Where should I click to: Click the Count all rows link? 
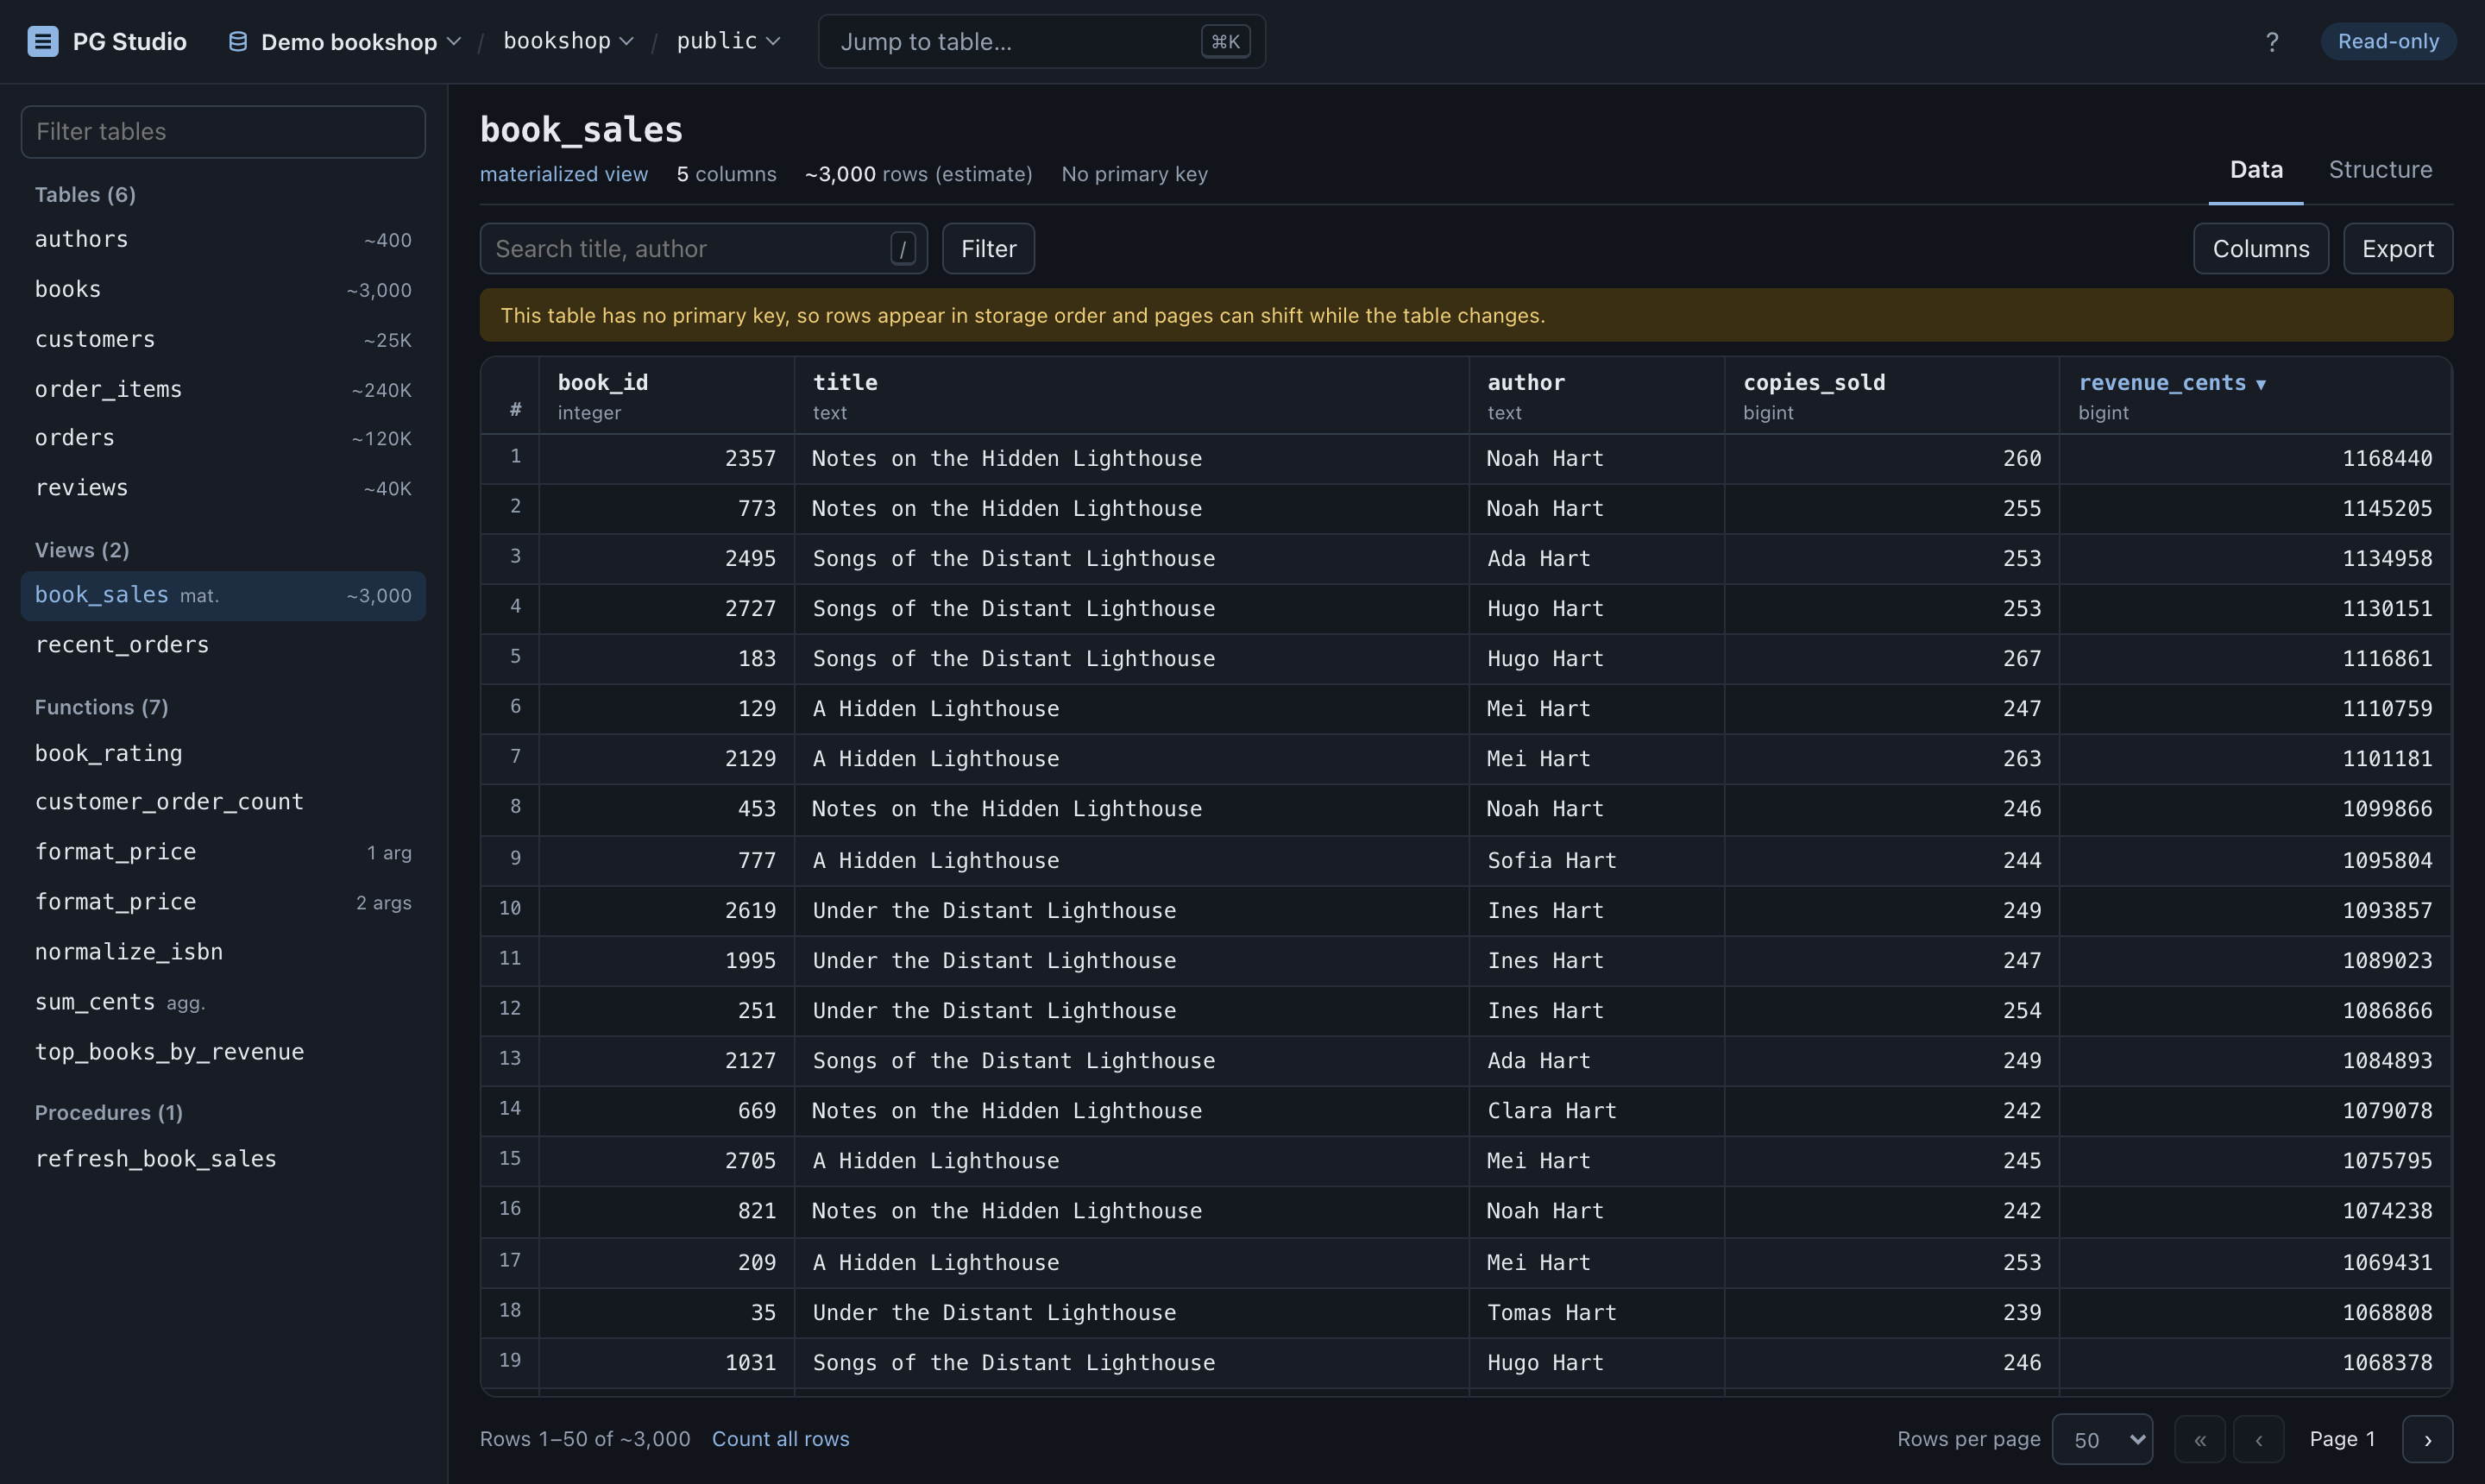pos(780,1438)
